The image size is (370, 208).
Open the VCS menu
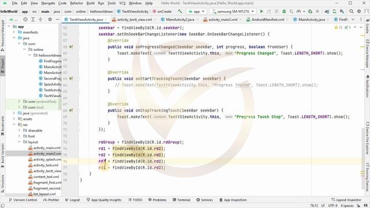coord(122,3)
